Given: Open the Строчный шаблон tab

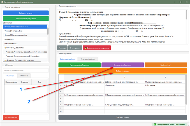Looking at the screenshot, I should click(88, 59).
